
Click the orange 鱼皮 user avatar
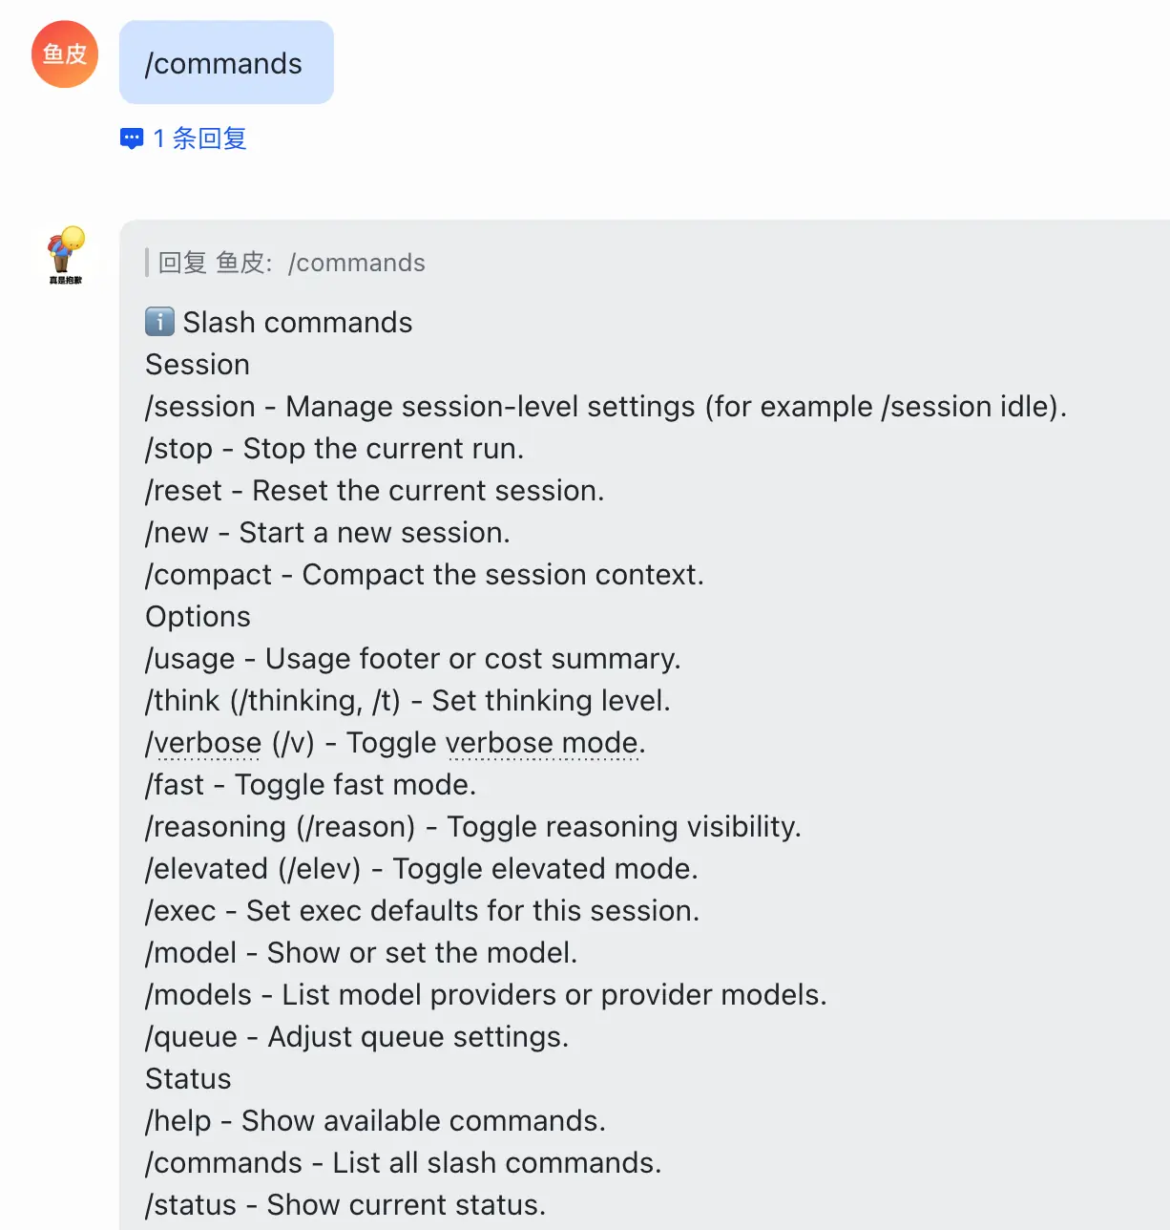(x=65, y=54)
